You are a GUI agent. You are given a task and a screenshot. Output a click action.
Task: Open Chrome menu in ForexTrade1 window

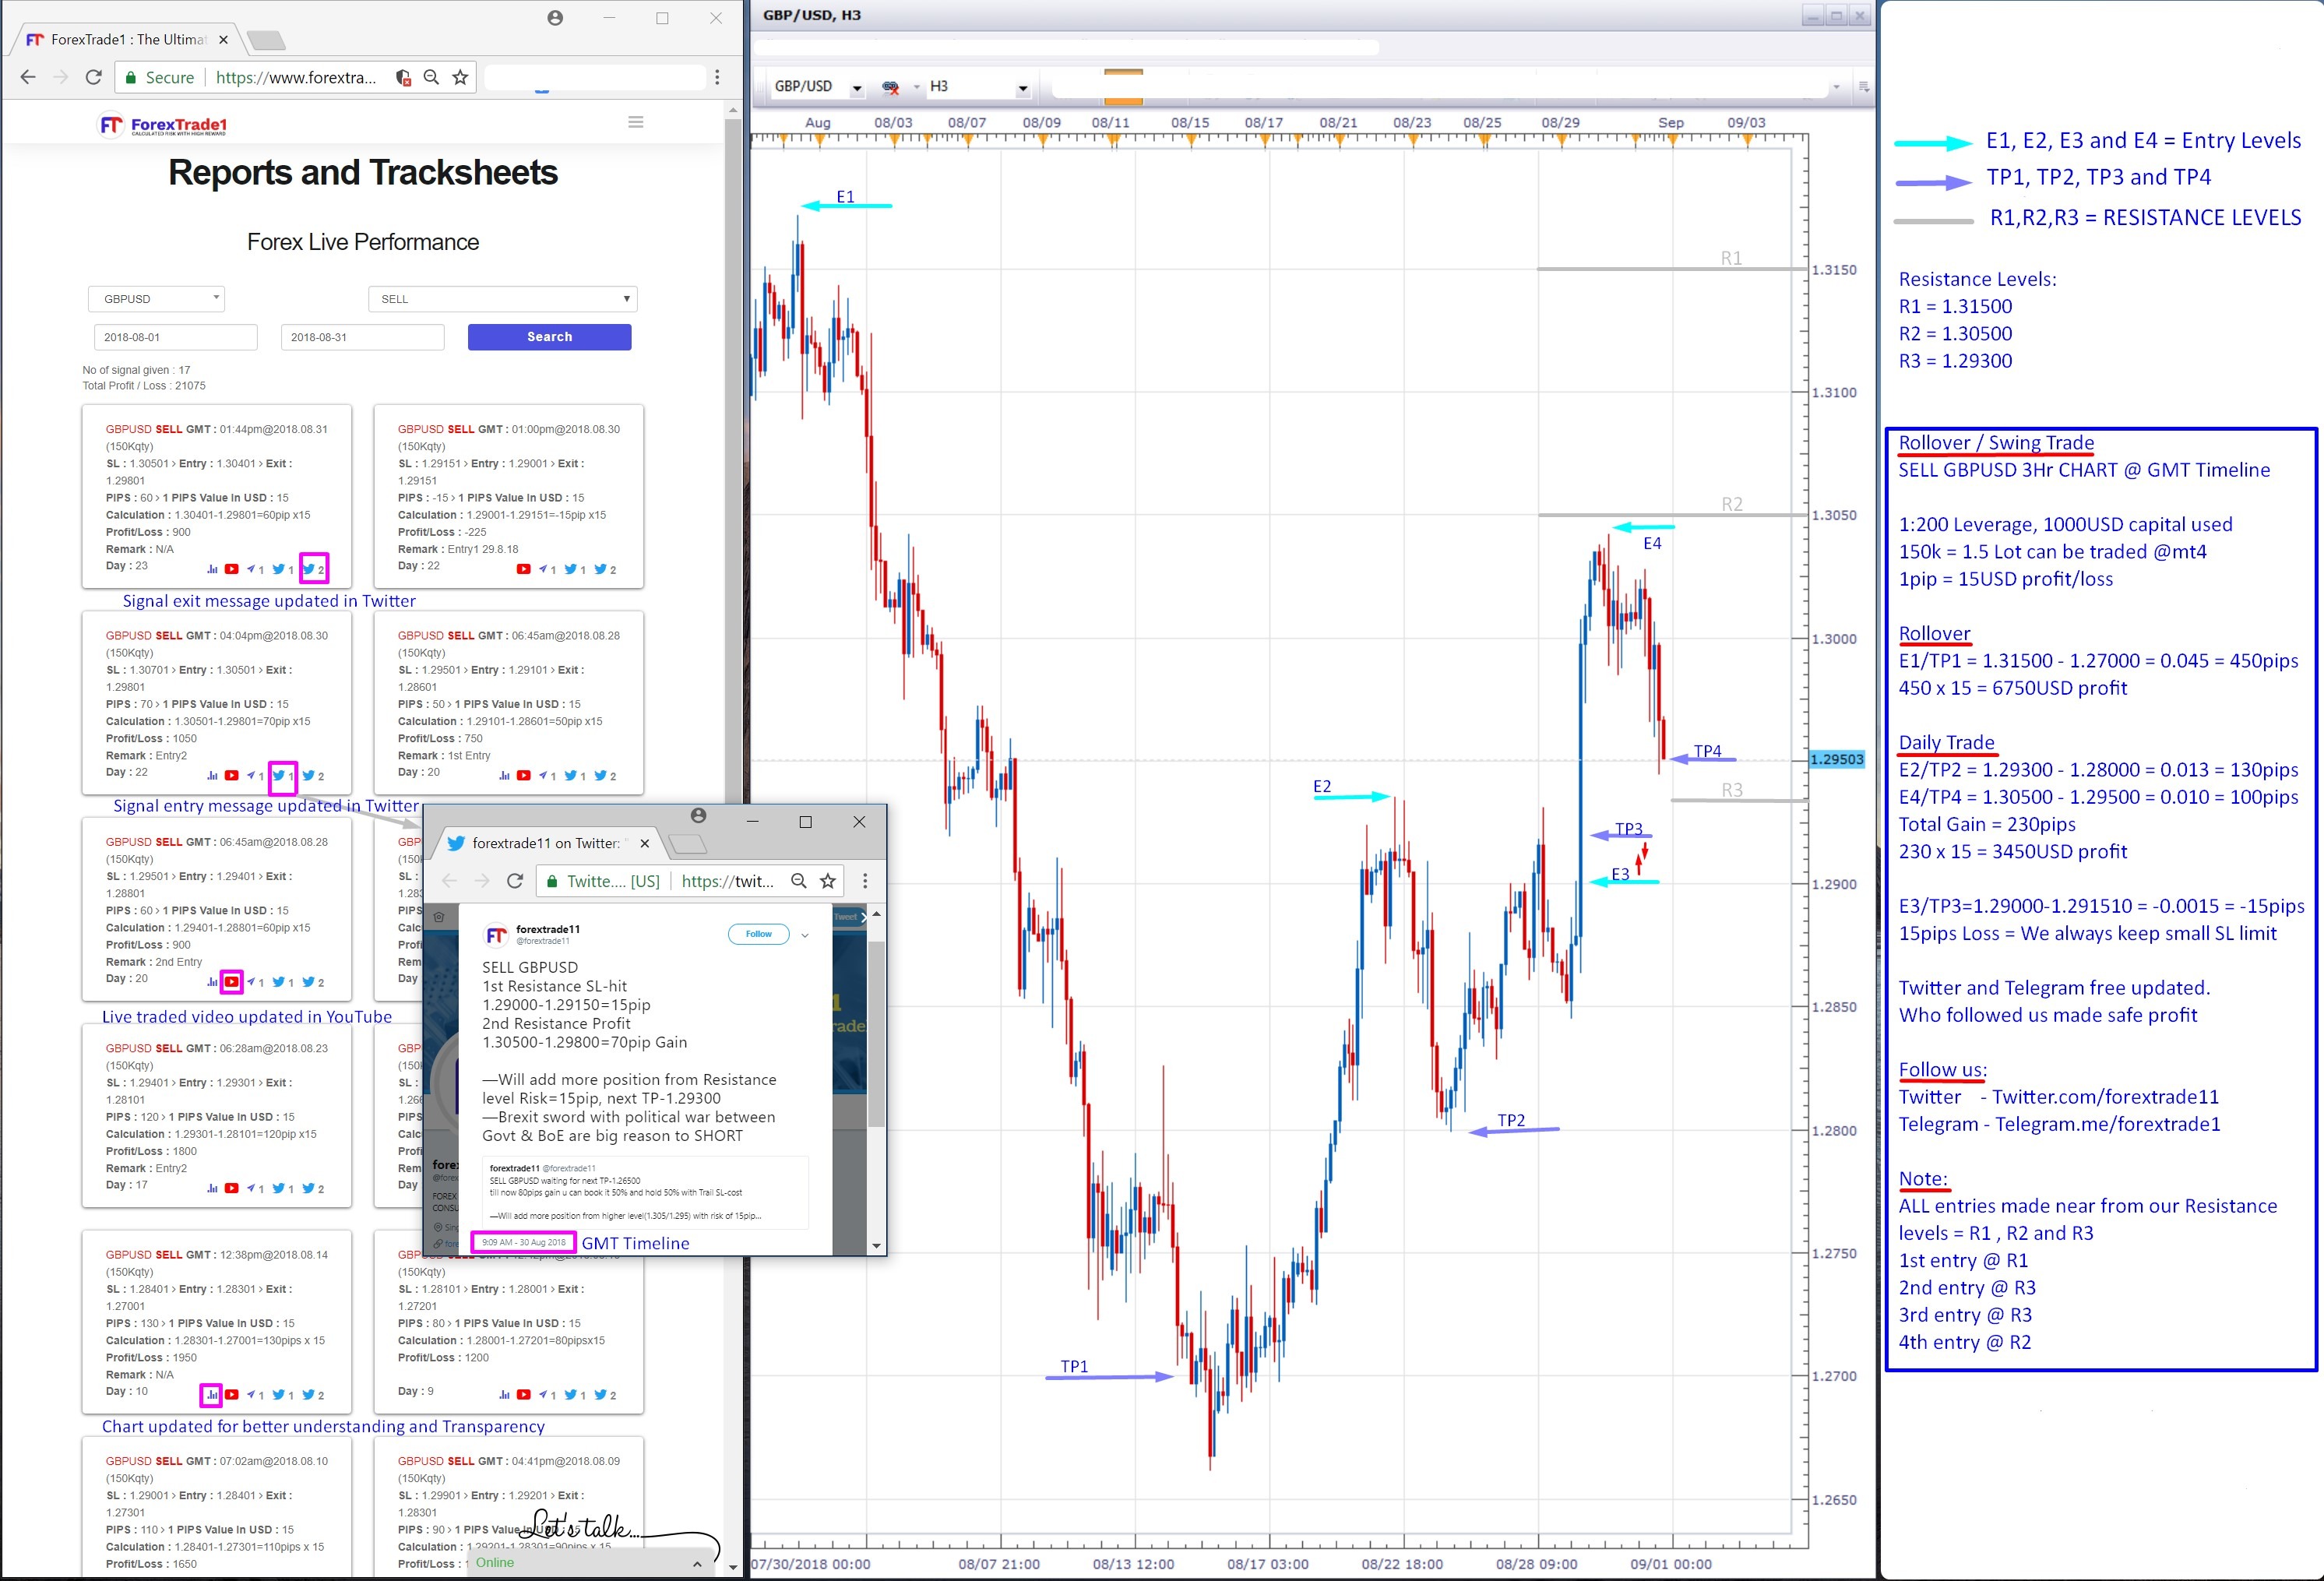click(717, 77)
